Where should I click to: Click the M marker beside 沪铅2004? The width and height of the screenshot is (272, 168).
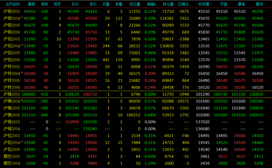coord(22,142)
